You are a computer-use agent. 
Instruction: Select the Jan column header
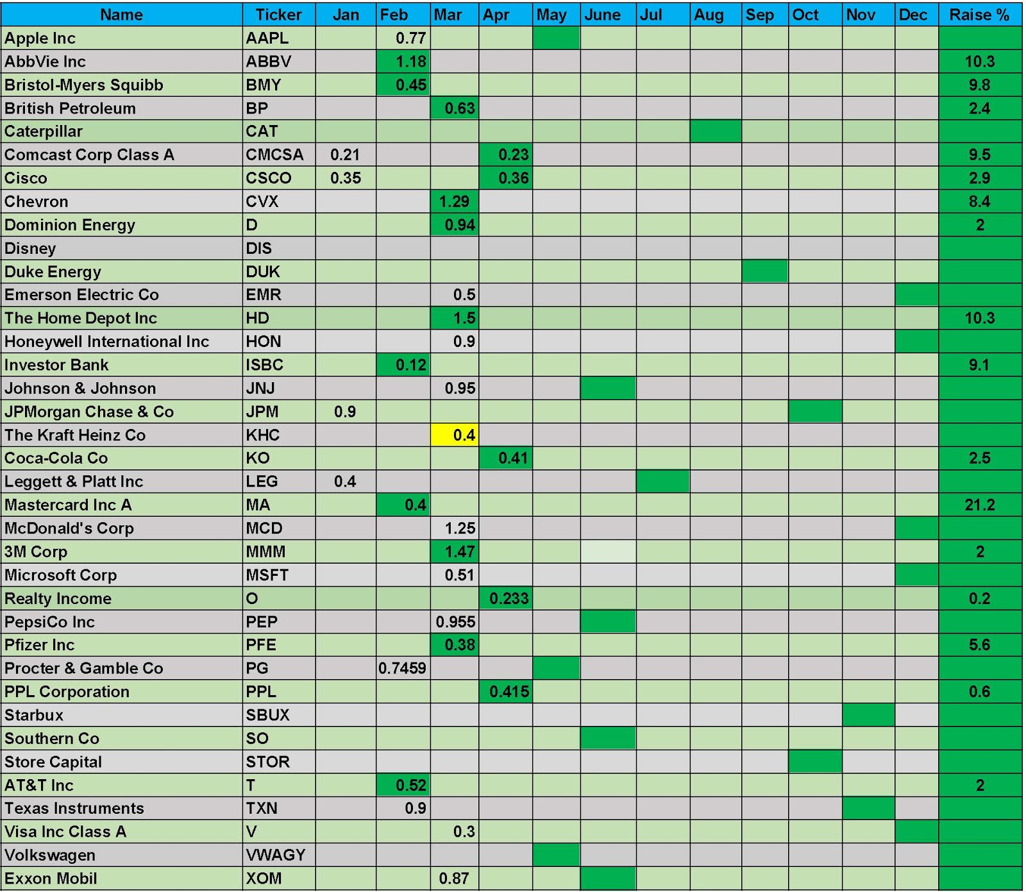tap(346, 14)
